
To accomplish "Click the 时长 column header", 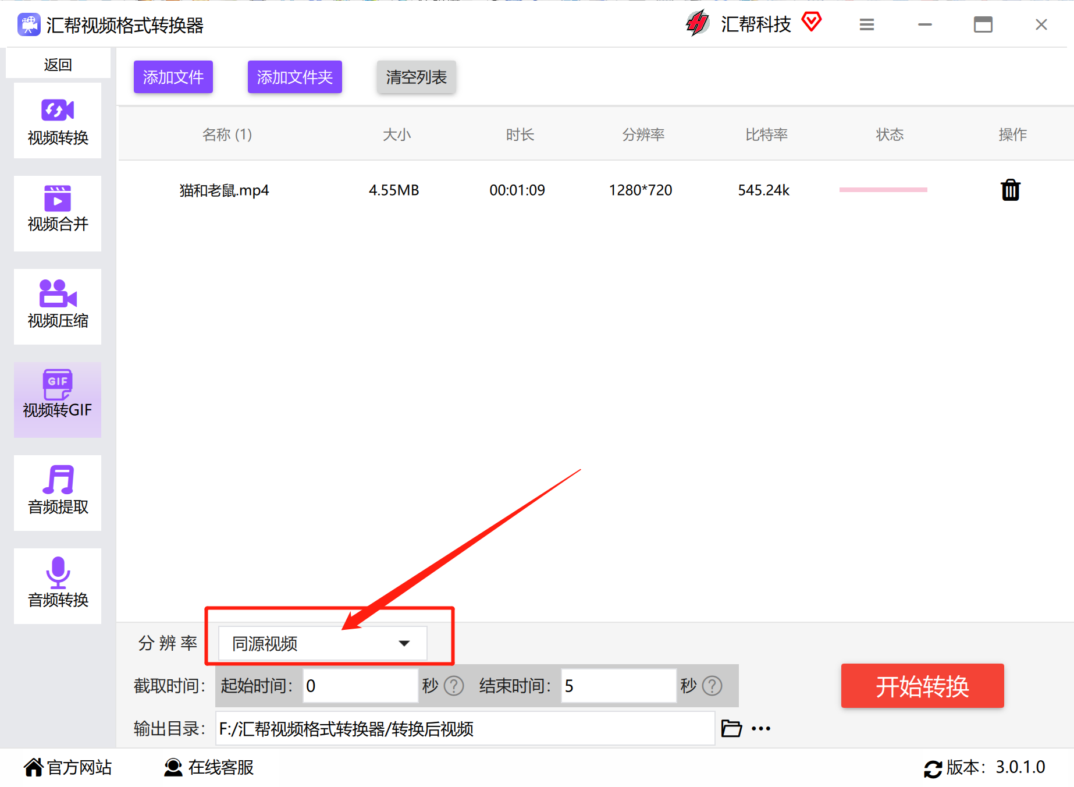I will click(520, 134).
